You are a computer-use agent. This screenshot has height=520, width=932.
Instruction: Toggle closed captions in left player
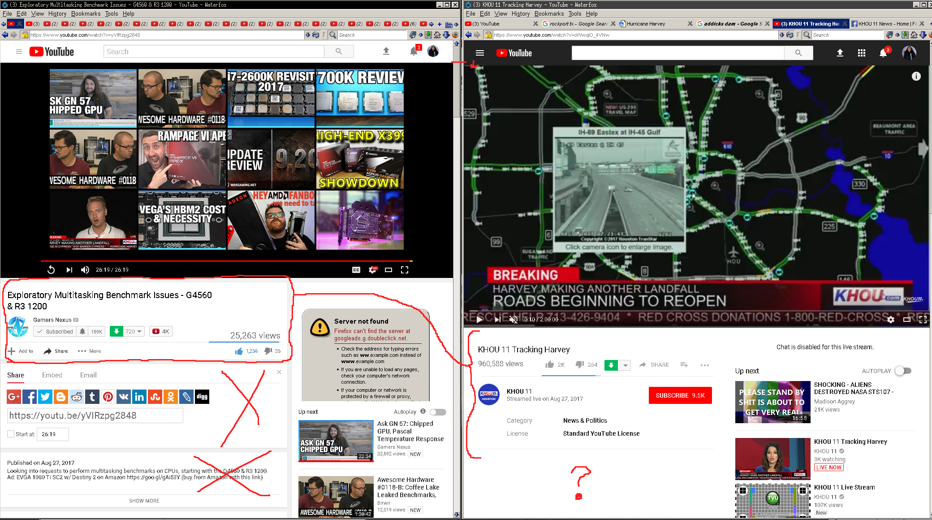click(356, 270)
